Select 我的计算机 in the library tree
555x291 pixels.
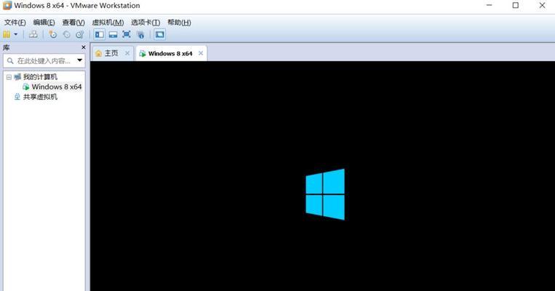point(40,77)
